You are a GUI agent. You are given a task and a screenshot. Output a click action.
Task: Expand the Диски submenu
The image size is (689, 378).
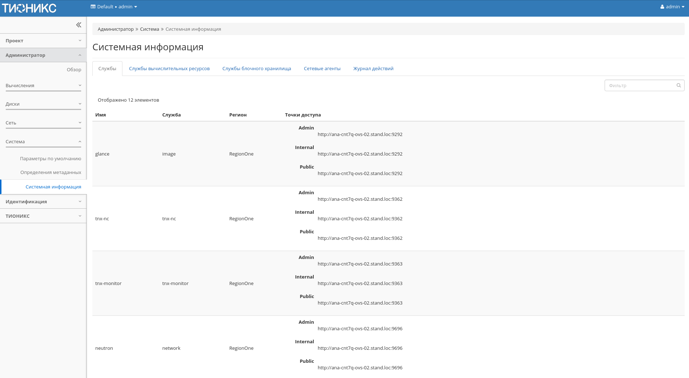coord(43,104)
